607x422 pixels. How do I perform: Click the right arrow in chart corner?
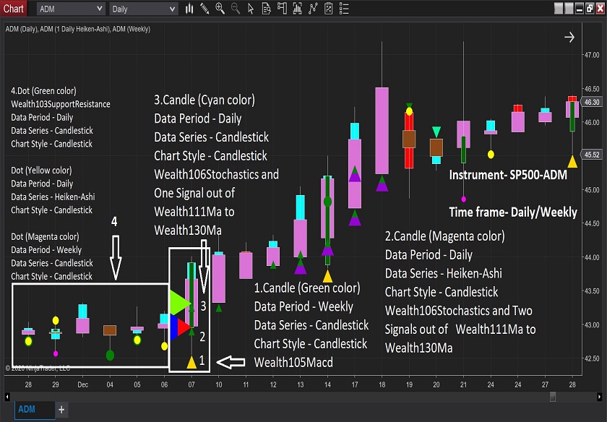(x=569, y=37)
